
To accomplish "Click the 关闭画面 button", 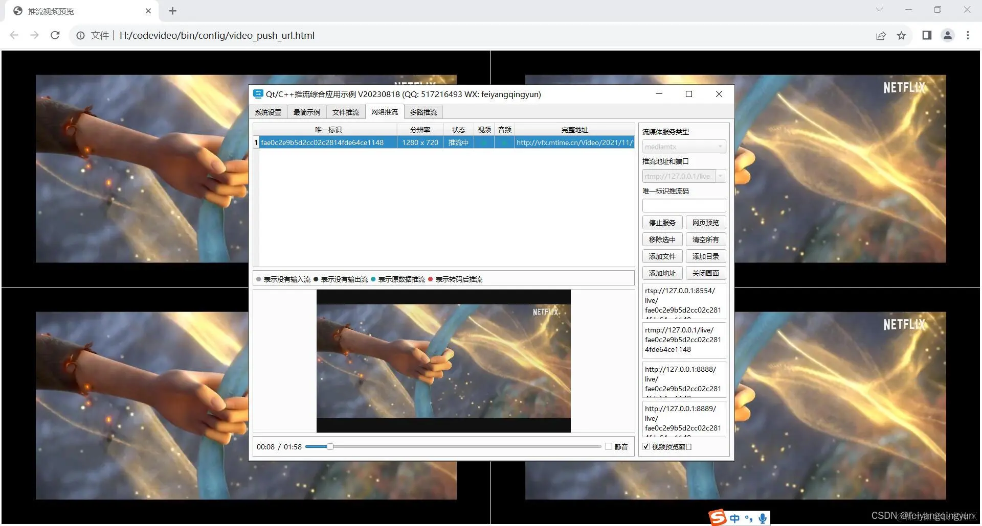I will (x=706, y=273).
